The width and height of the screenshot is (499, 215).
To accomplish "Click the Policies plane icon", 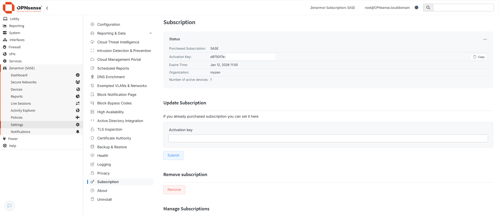I will pyautogui.click(x=78, y=117).
